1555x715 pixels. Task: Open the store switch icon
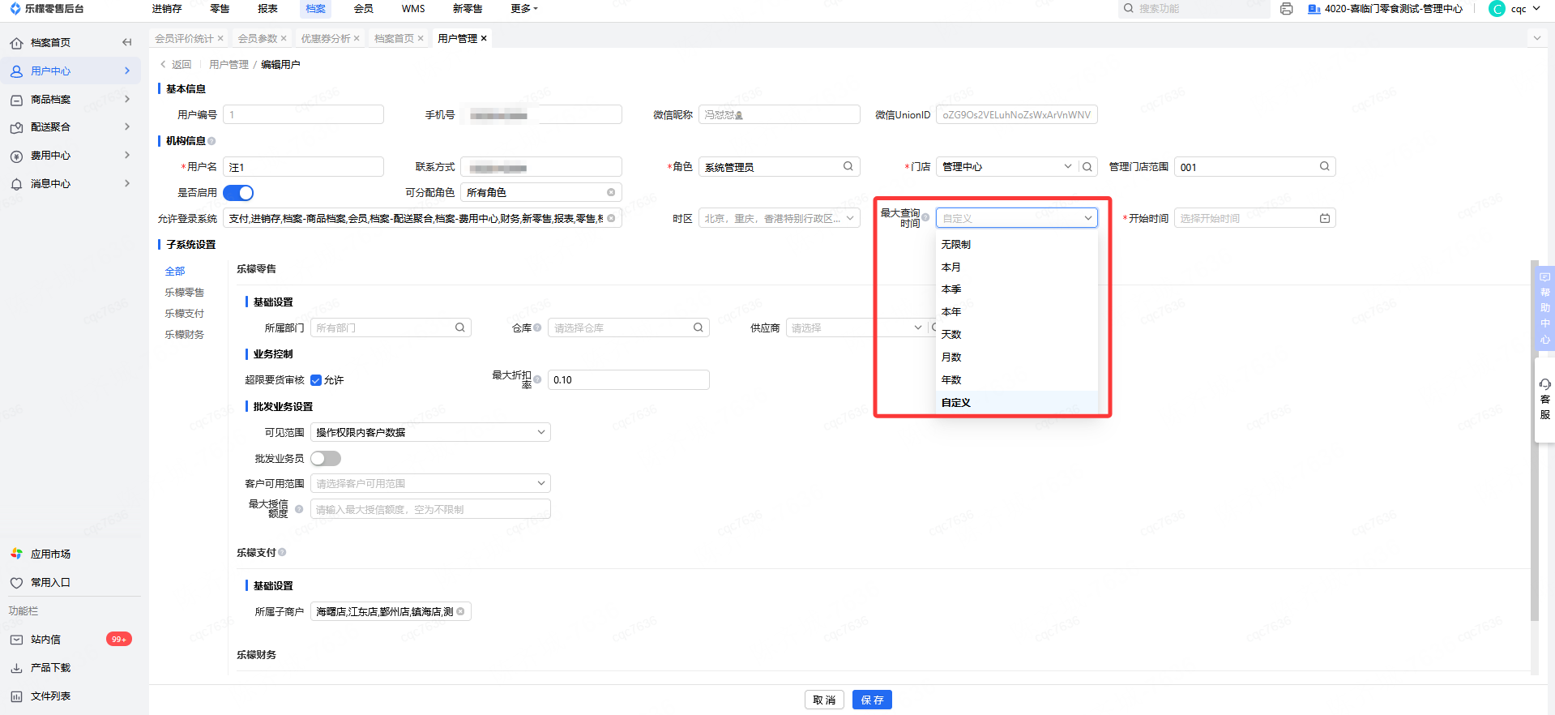coord(1314,9)
